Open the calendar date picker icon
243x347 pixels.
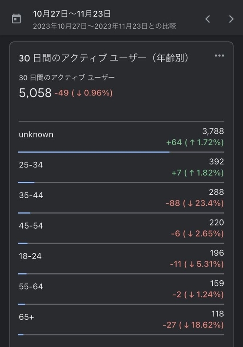(16, 19)
